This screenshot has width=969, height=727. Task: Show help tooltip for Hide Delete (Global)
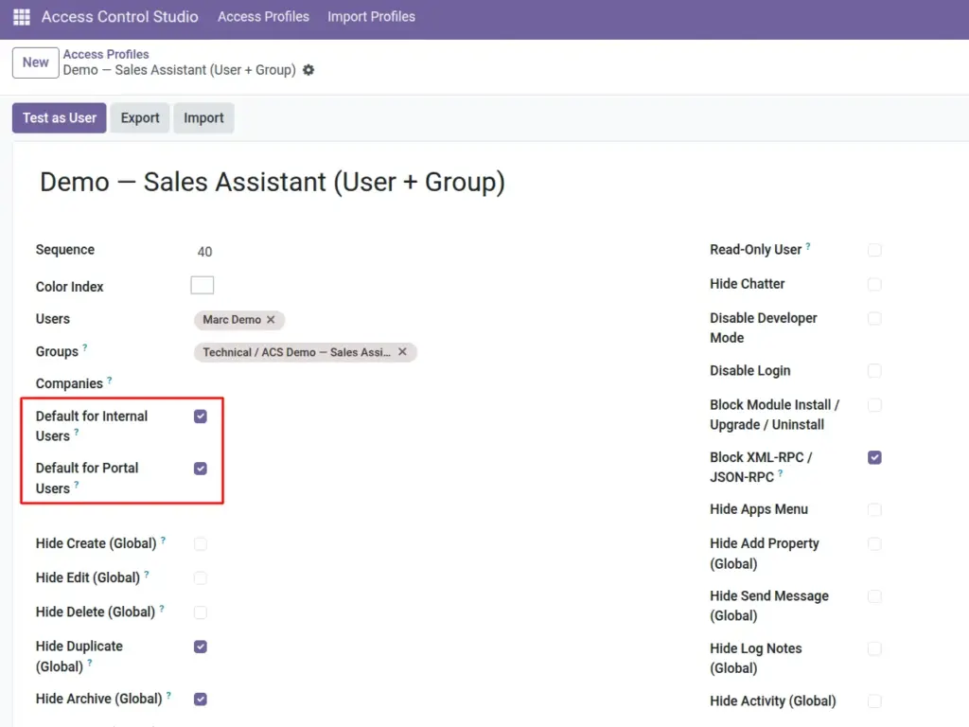coord(162,609)
